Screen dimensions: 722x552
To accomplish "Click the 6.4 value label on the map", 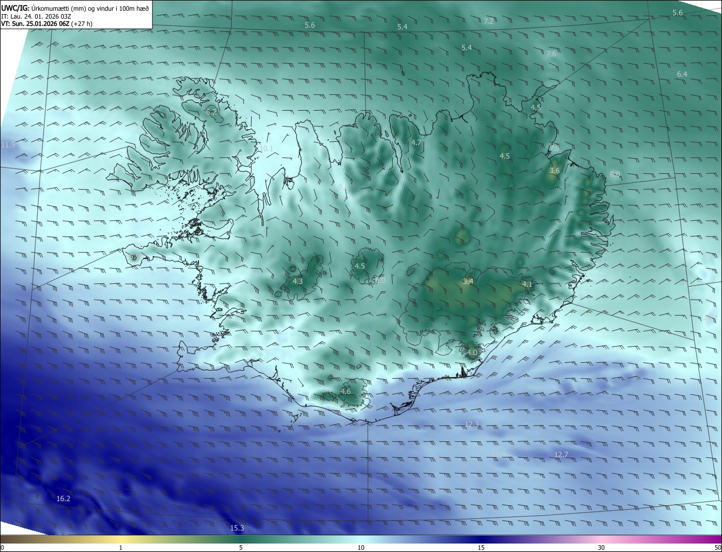I will pyautogui.click(x=682, y=74).
